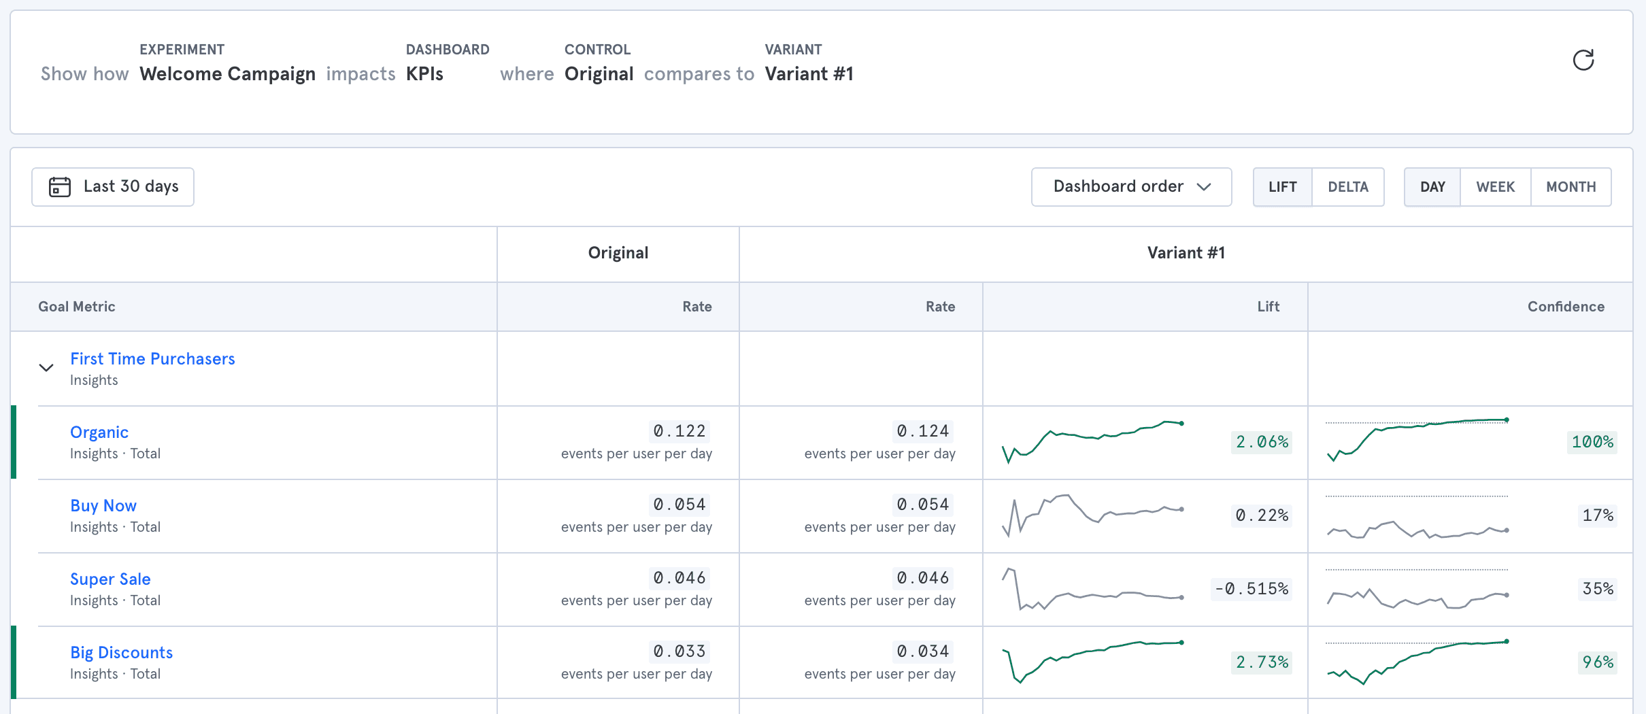This screenshot has width=1646, height=714.
Task: Click the Organic lift sparkline chart
Action: coord(1092,442)
